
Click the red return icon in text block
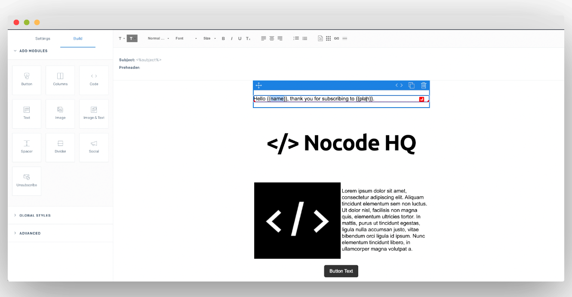[422, 99]
